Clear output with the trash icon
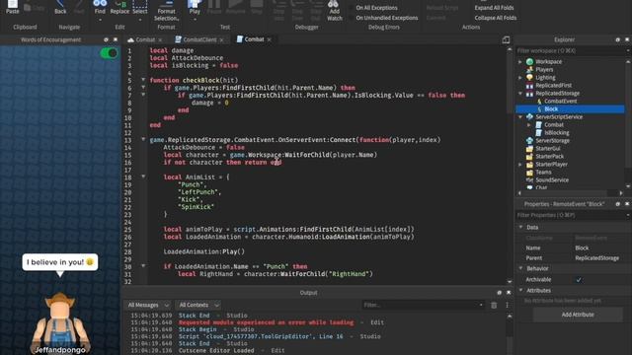 click(x=494, y=305)
